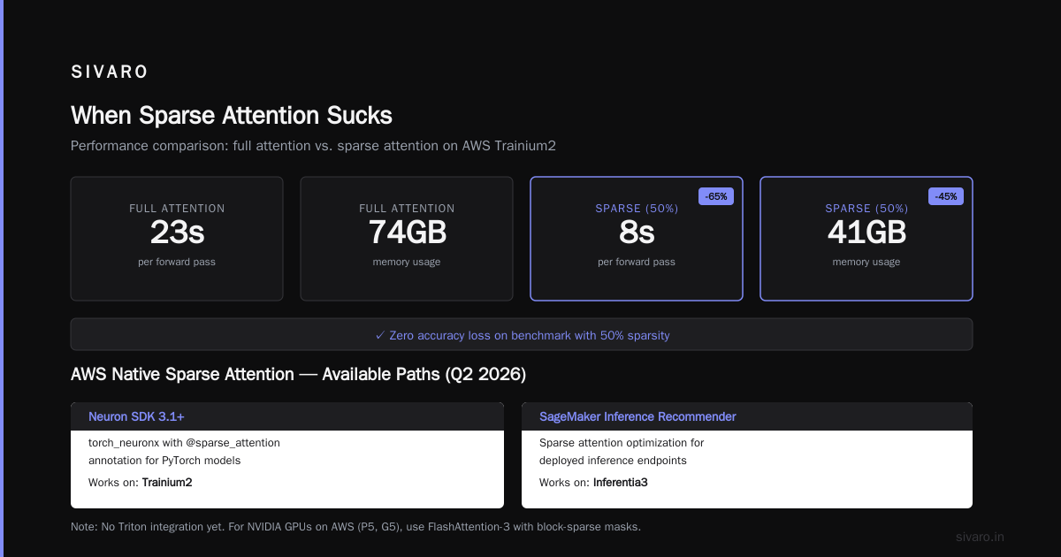Select the Sparse 8s forward pass card
This screenshot has height=557, width=1061.
tap(637, 239)
